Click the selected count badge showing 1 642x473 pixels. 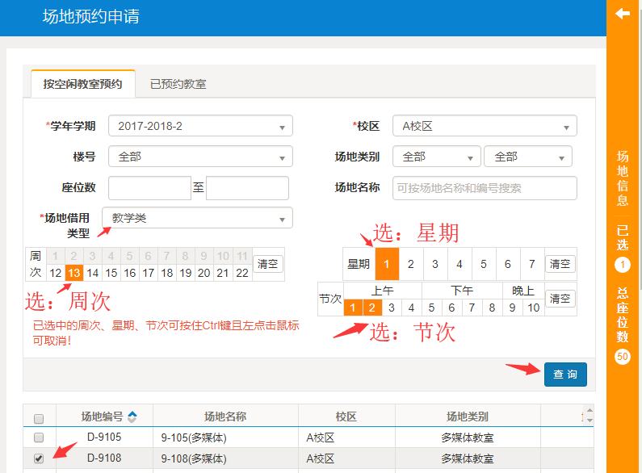(x=623, y=265)
